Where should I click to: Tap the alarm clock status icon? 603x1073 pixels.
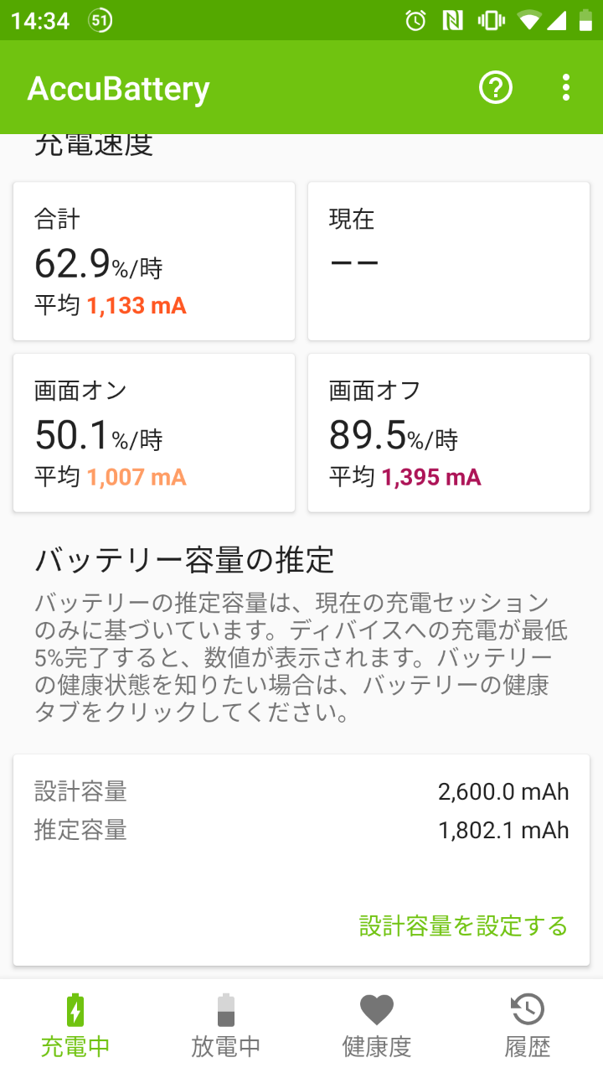416,20
